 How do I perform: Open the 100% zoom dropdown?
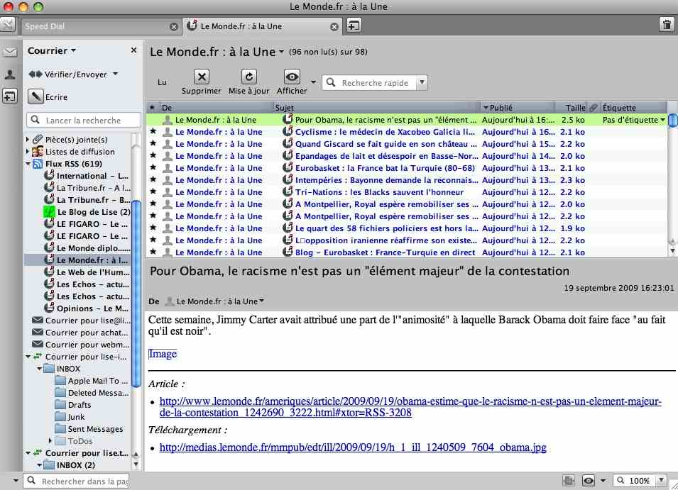[x=661, y=481]
